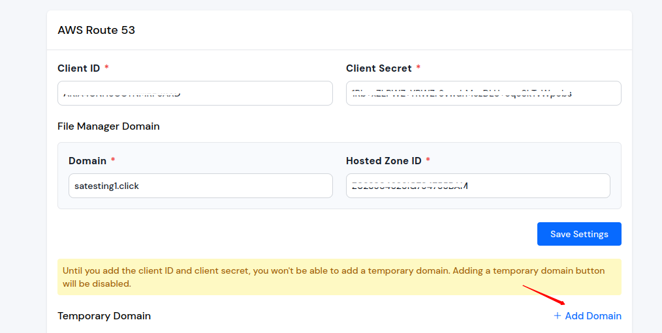Click the Client ID input field
Screen dimensions: 662x333
(195, 93)
